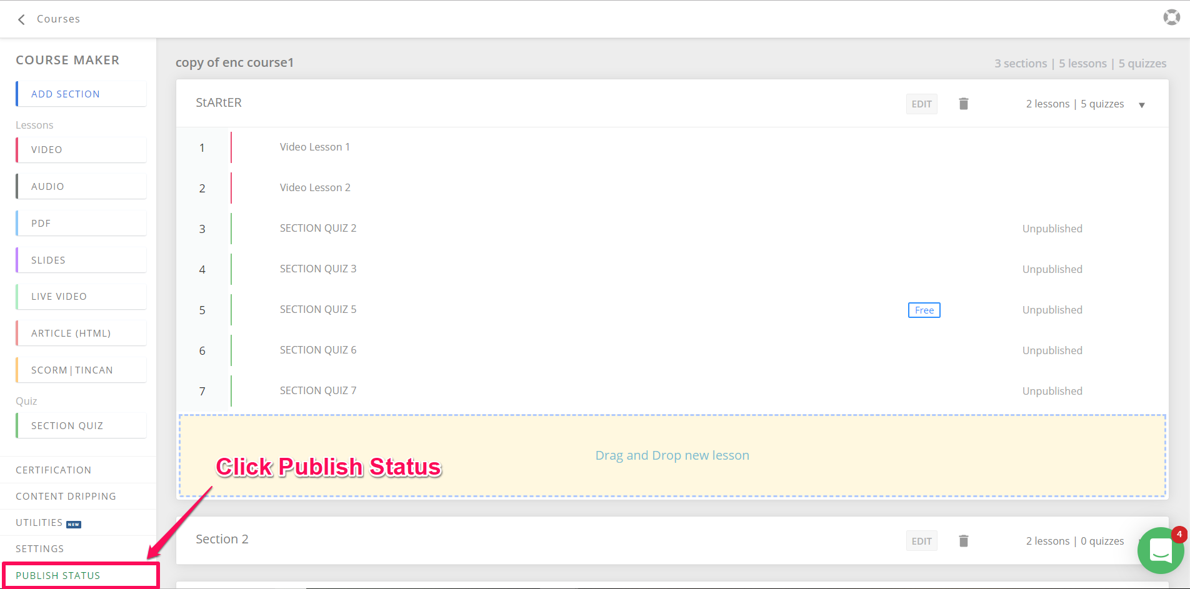This screenshot has height=589, width=1190.
Task: Open the chat support bubble
Action: coord(1160,550)
